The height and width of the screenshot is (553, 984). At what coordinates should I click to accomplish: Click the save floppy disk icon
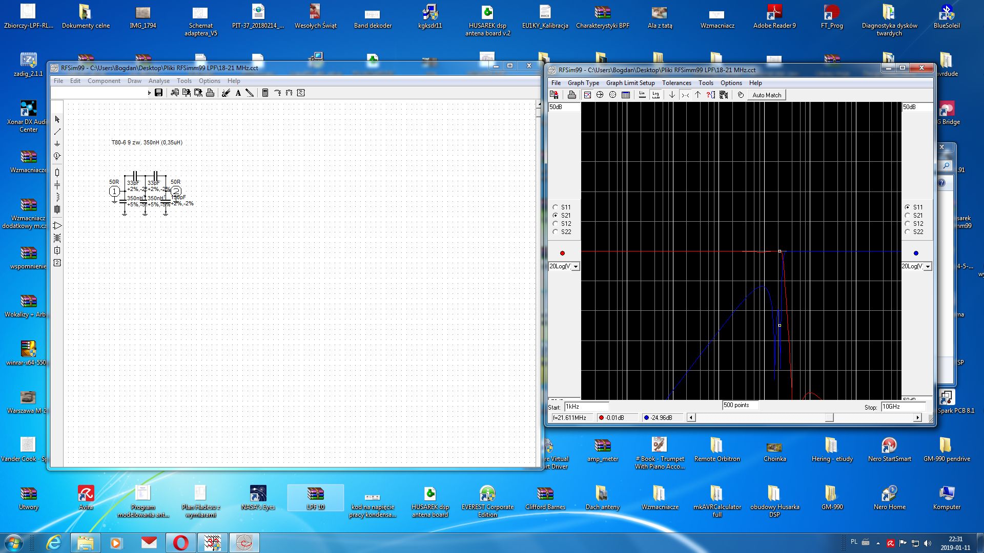158,93
